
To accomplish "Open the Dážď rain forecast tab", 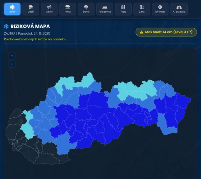I will (x=31, y=9).
